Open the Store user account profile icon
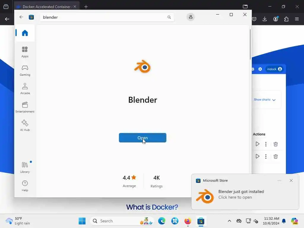Viewport: 304px width, 228px height. [x=191, y=17]
